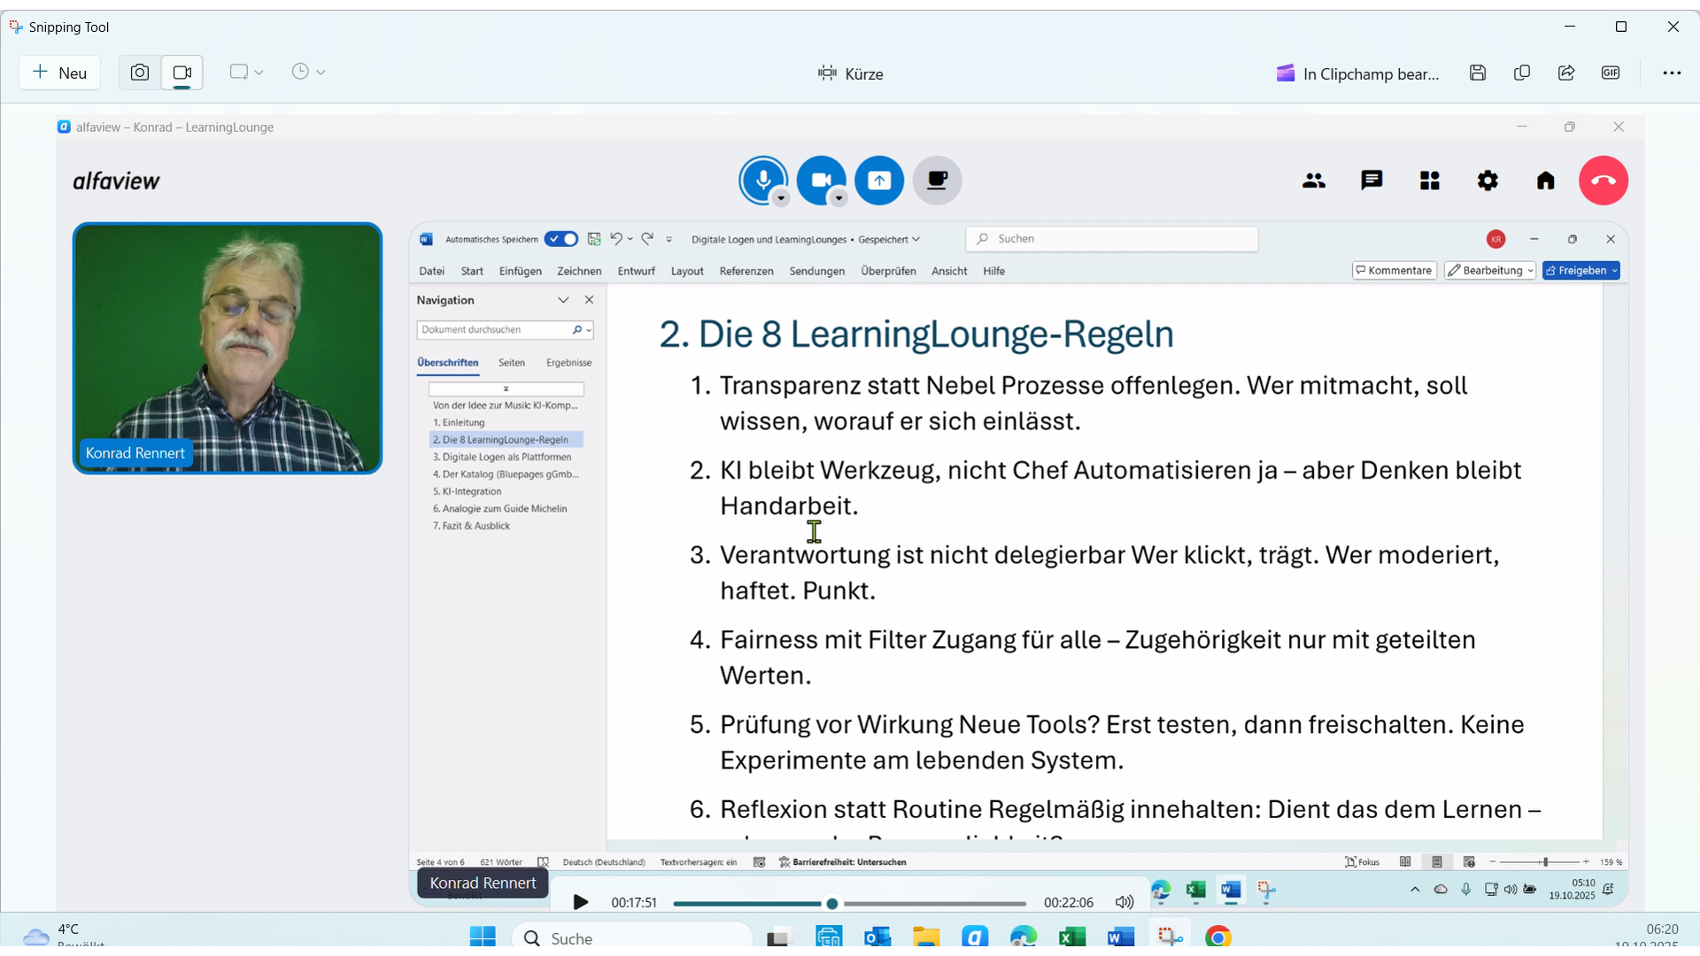Click In Clipchamp bearbeiten button
This screenshot has width=1700, height=956.
point(1357,73)
